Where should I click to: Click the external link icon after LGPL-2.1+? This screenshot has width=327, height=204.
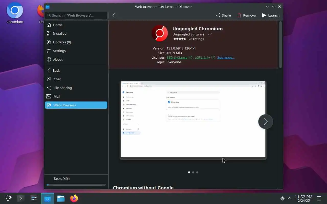(x=213, y=57)
